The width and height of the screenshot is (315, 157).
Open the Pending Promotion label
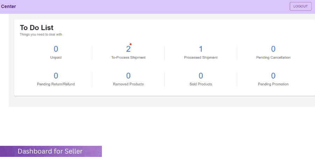273,84
